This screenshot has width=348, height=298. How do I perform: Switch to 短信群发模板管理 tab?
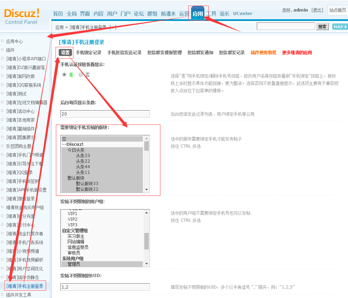coord(165,52)
